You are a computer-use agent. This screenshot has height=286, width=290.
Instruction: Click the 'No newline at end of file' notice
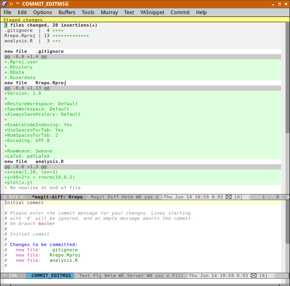[x=42, y=188]
